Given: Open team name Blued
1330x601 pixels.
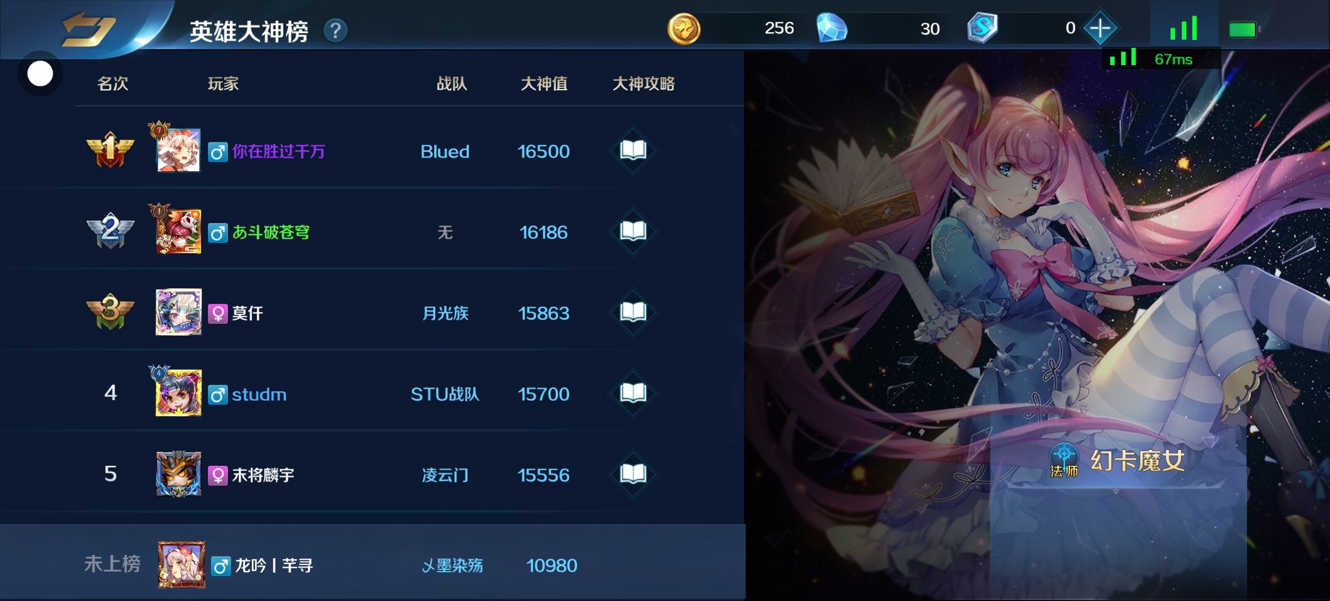Looking at the screenshot, I should [445, 151].
